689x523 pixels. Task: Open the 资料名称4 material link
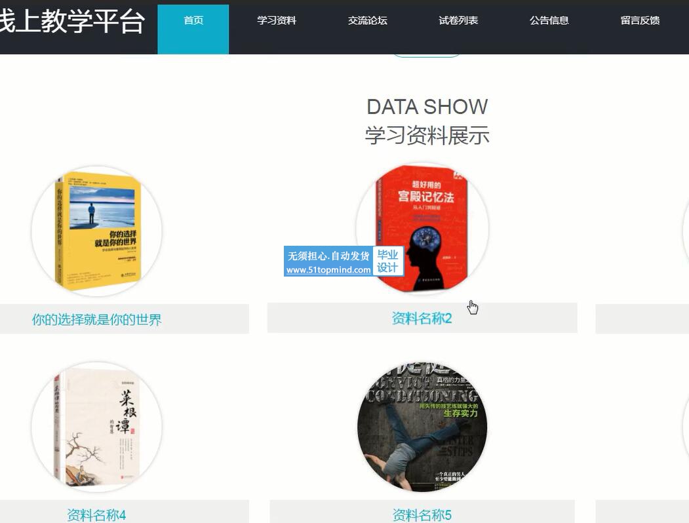coord(96,514)
